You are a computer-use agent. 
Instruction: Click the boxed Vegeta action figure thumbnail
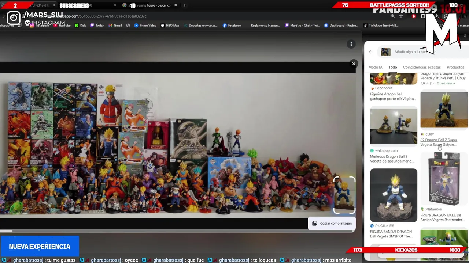point(444,179)
